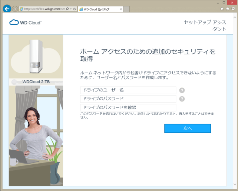Click the URL text in address bar
The image size is (238, 191).
tap(44, 9)
